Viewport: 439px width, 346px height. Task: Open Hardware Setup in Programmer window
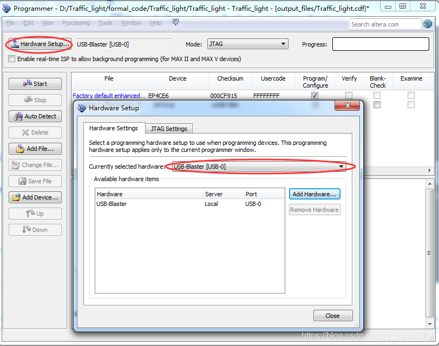point(40,44)
